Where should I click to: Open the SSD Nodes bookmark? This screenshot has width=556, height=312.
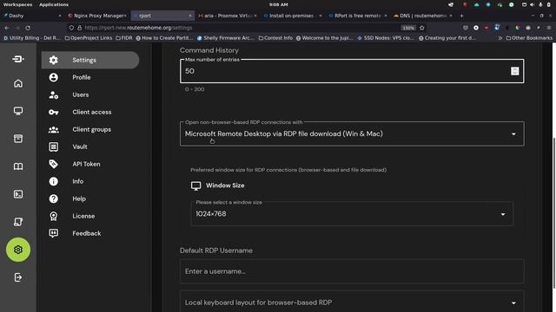386,38
